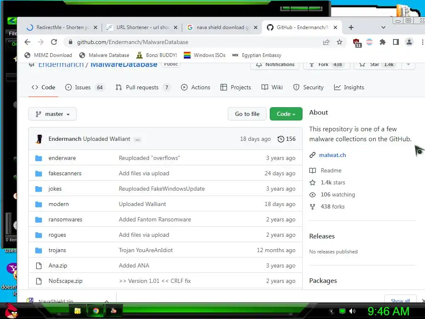Go forward in browser history

coord(41,42)
